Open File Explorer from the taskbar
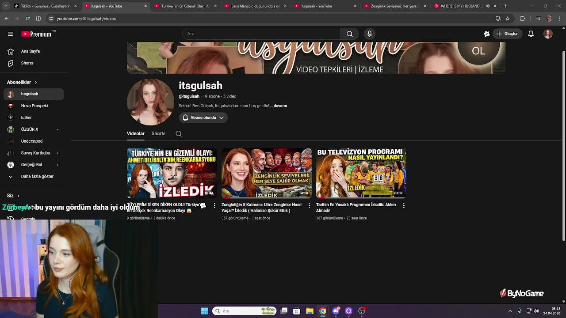This screenshot has height=318, width=566. (x=310, y=311)
